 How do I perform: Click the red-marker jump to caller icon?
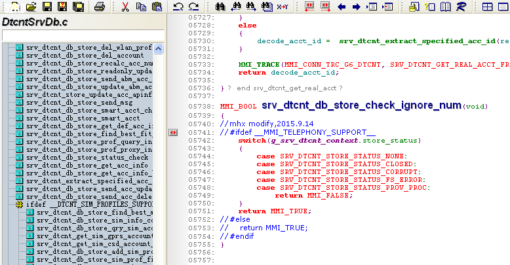click(387, 6)
